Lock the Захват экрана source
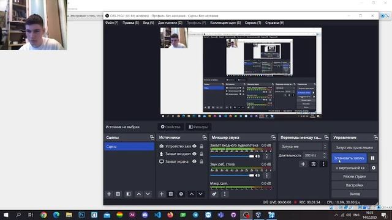Image resolution: width=392 pixels, height=220 pixels. pyautogui.click(x=202, y=161)
